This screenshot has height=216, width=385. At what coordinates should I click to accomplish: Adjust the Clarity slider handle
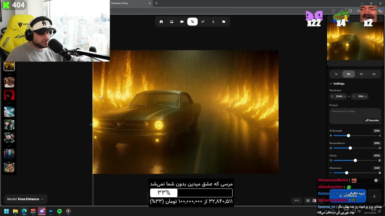pos(355,160)
